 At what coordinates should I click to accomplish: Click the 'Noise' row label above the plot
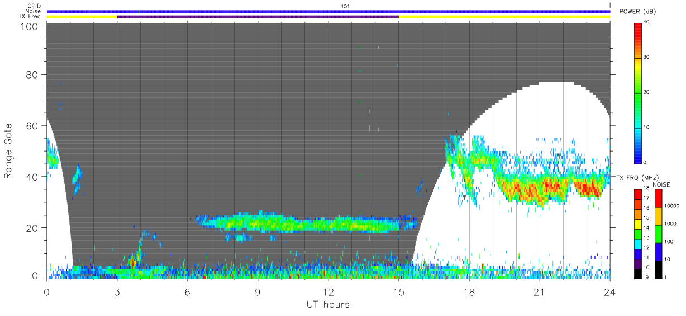click(x=34, y=11)
